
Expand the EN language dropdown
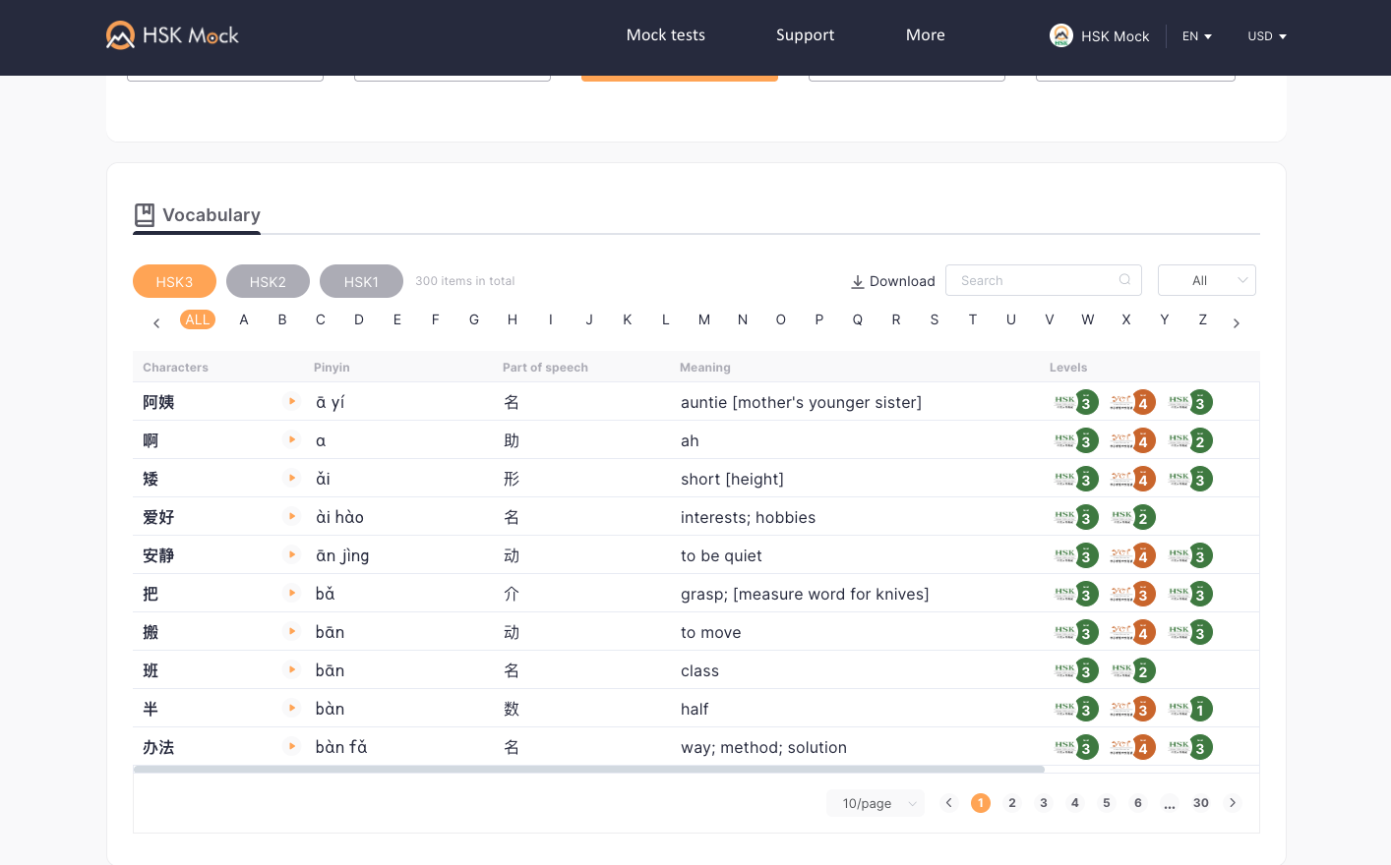click(1197, 36)
